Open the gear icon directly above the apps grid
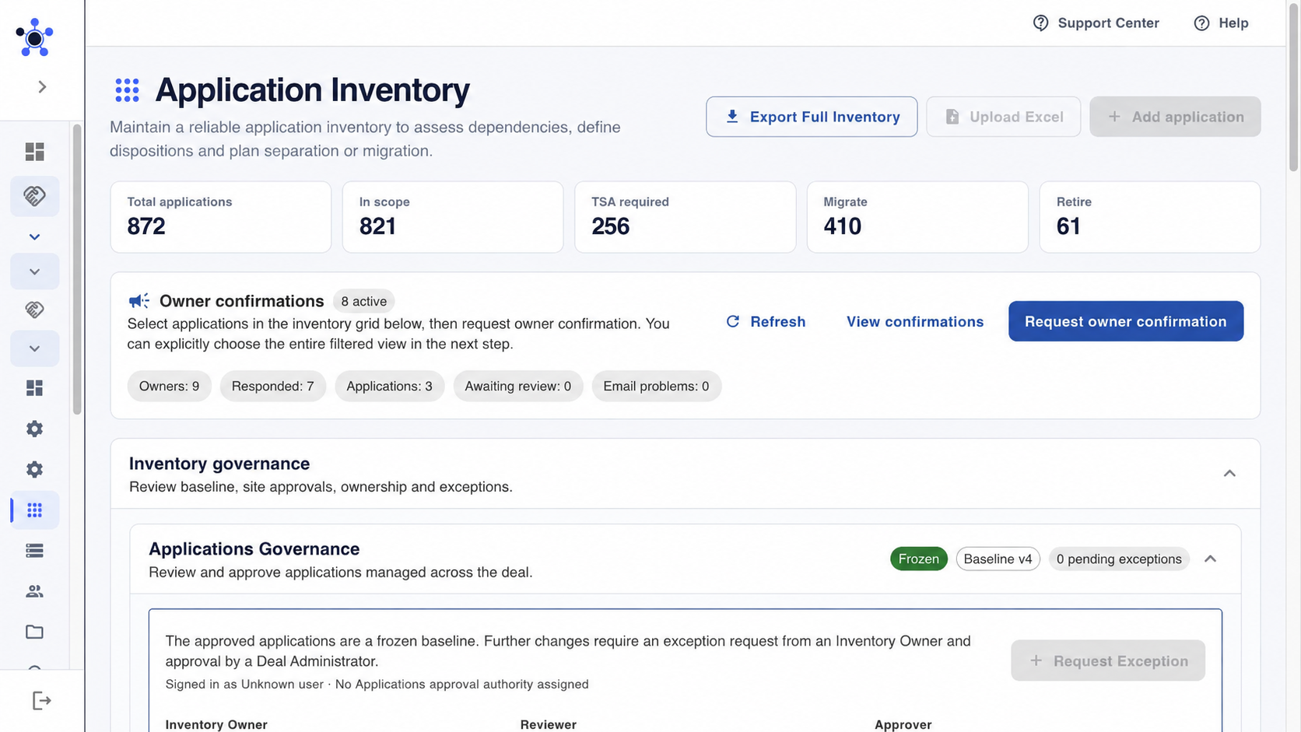The image size is (1301, 732). pyautogui.click(x=34, y=469)
